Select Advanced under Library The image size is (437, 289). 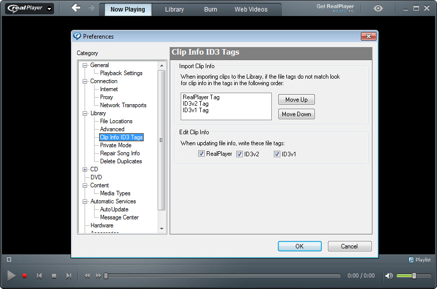pyautogui.click(x=112, y=129)
